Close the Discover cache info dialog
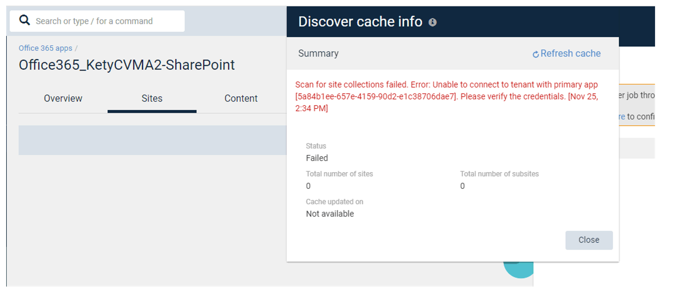The image size is (675, 288). click(589, 240)
